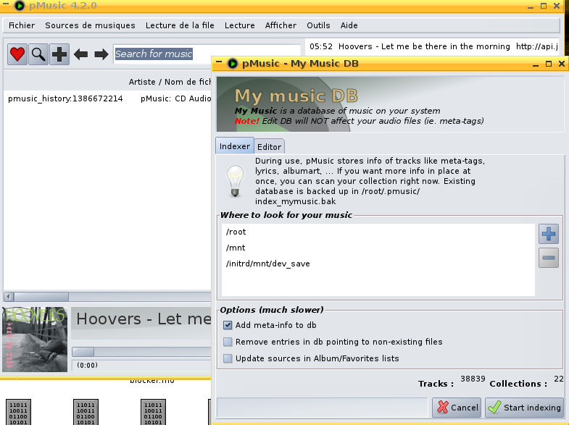Screen dimensions: 569x425
Task: Open the Lecture de la file menu
Action: 180,25
